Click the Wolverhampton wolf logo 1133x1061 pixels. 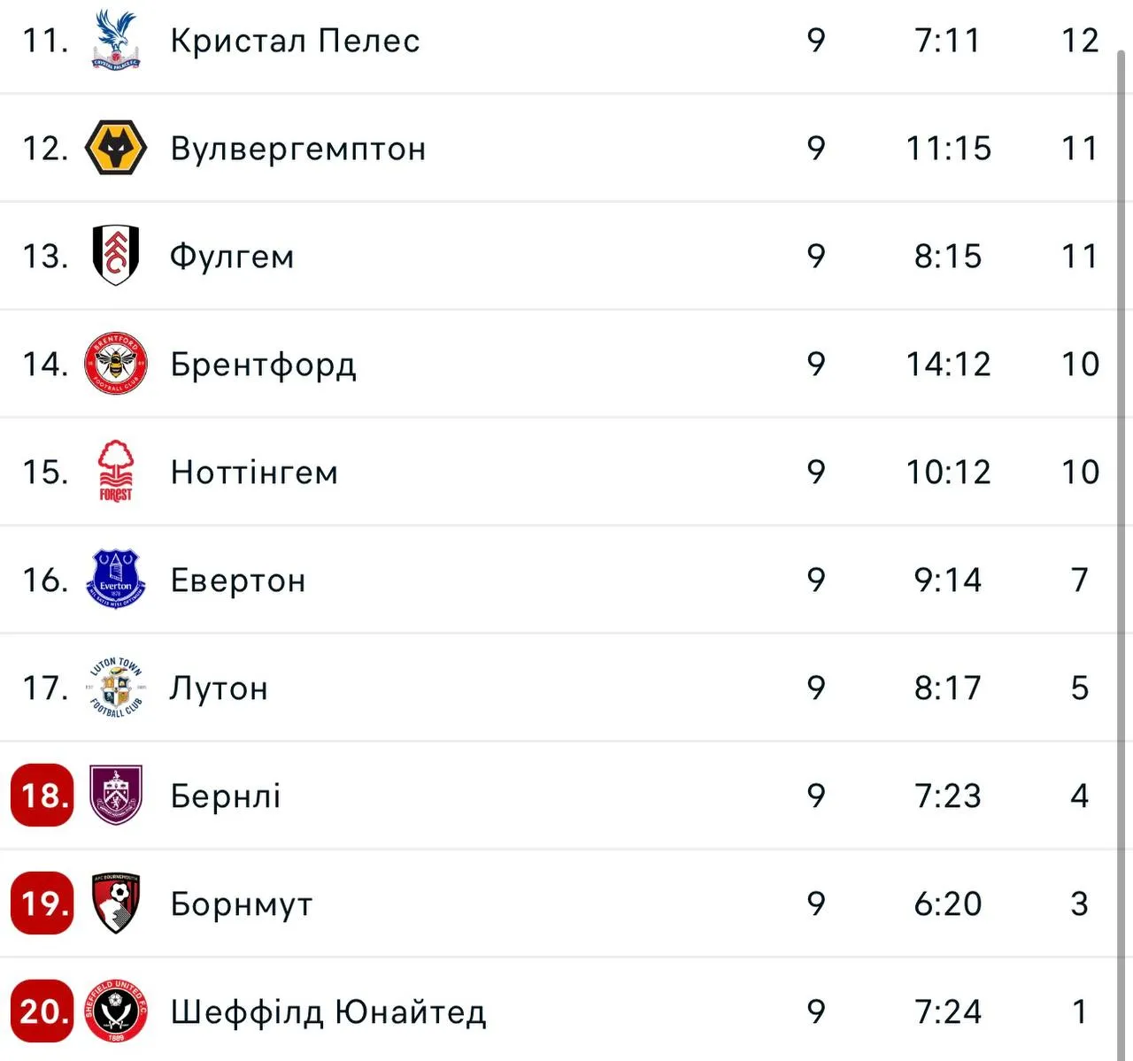click(x=115, y=149)
